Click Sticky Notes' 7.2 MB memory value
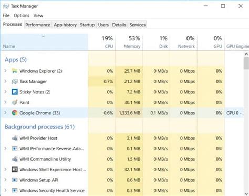The image size is (249, 196). point(133,92)
